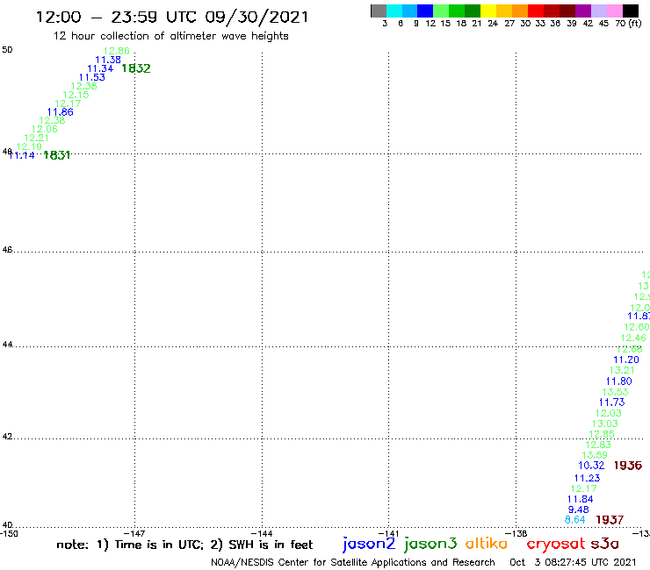Click the 11.84 wave height reading
The image size is (650, 570).
point(581,499)
